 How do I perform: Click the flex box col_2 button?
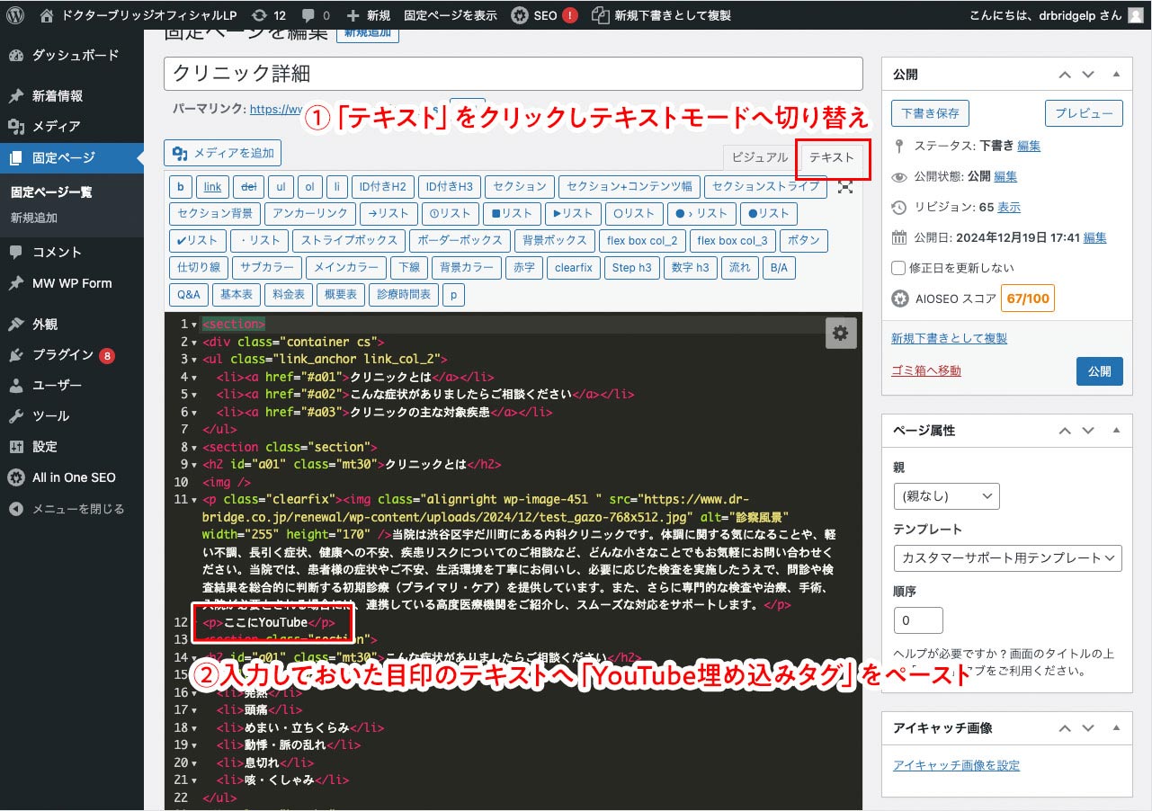coord(642,241)
